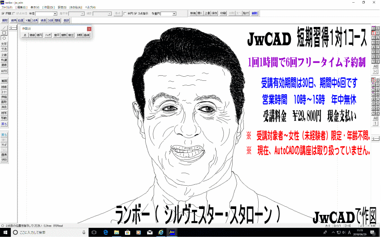Select the circle drawing tool icon

coord(4,38)
